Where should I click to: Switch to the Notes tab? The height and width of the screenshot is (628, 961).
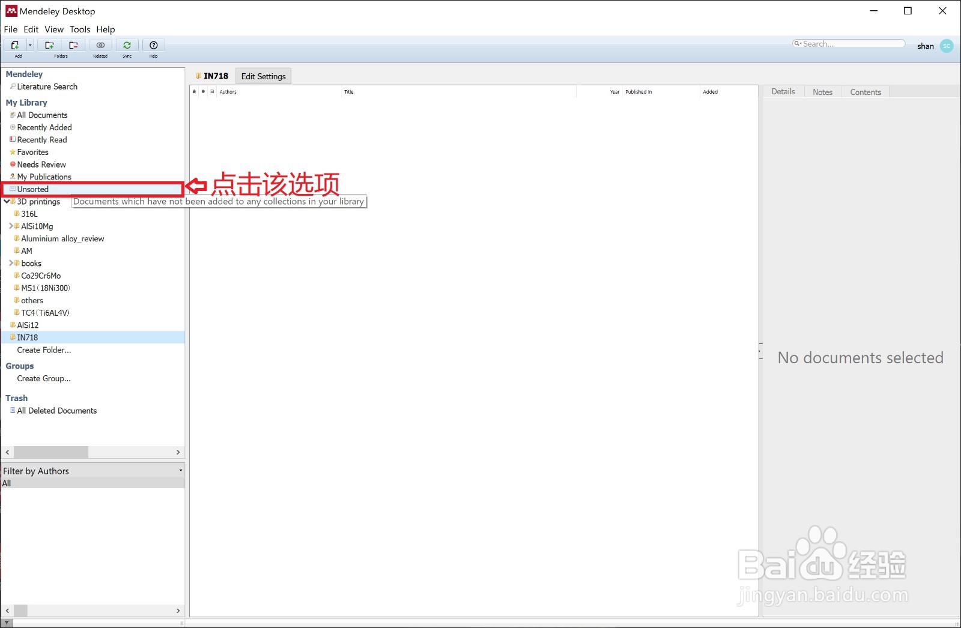[x=822, y=92]
